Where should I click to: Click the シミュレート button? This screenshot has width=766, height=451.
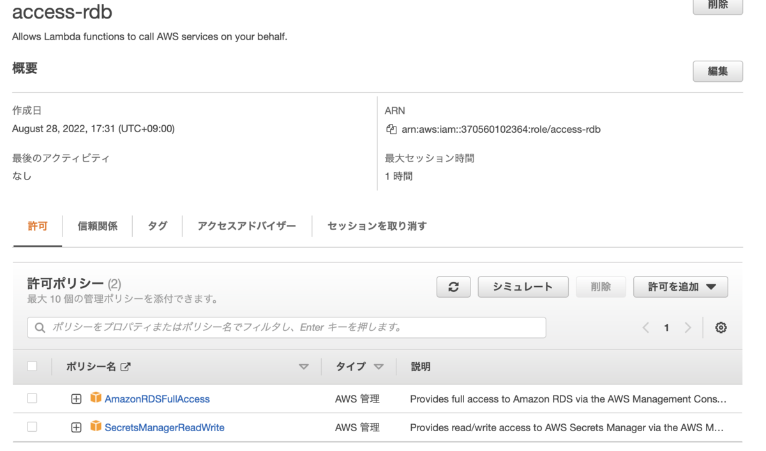pos(523,287)
